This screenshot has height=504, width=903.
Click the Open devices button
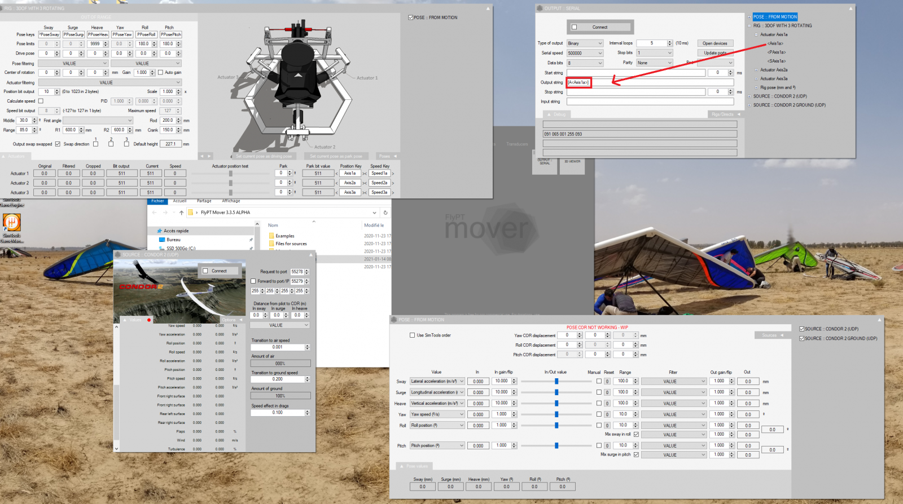[x=715, y=43]
